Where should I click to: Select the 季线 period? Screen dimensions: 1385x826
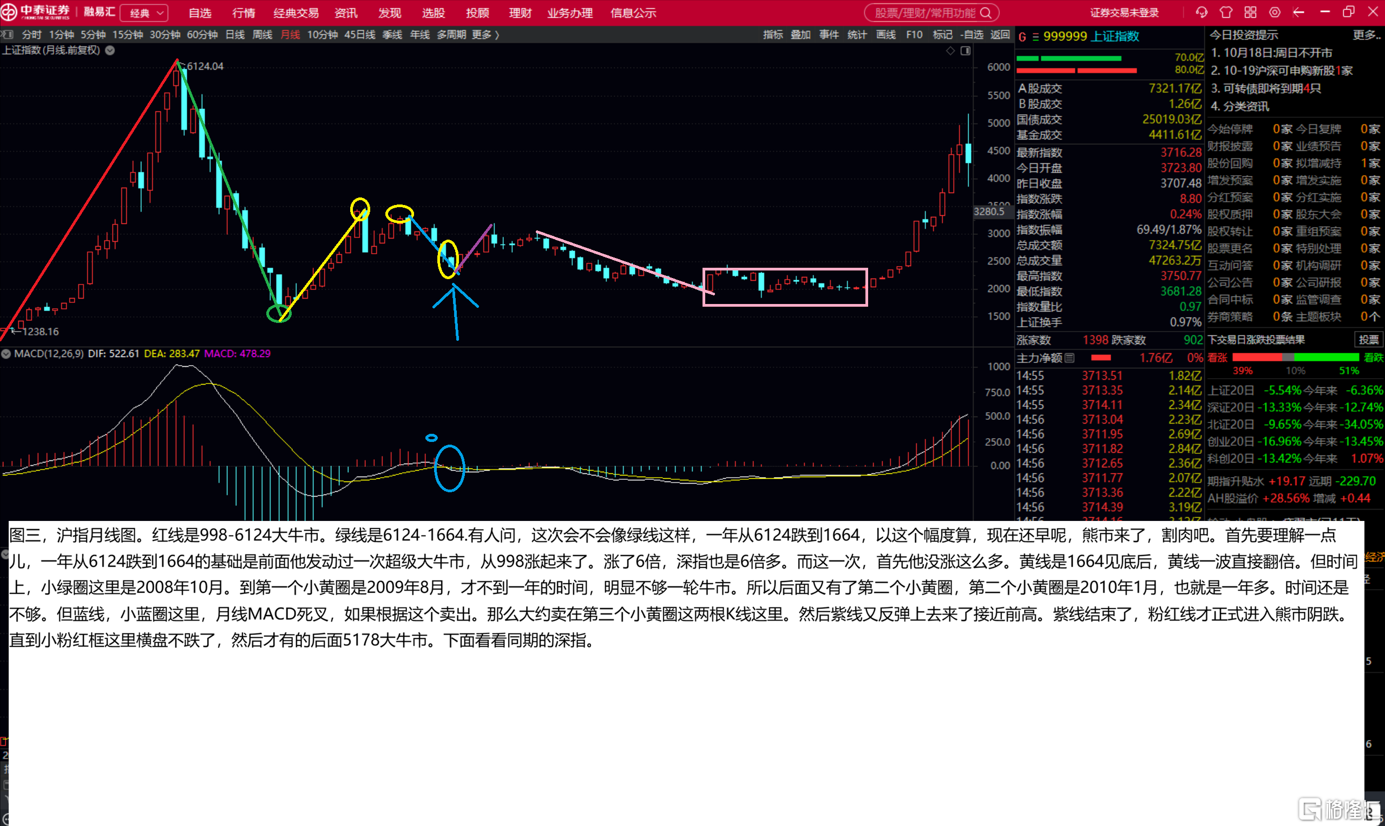pos(392,35)
